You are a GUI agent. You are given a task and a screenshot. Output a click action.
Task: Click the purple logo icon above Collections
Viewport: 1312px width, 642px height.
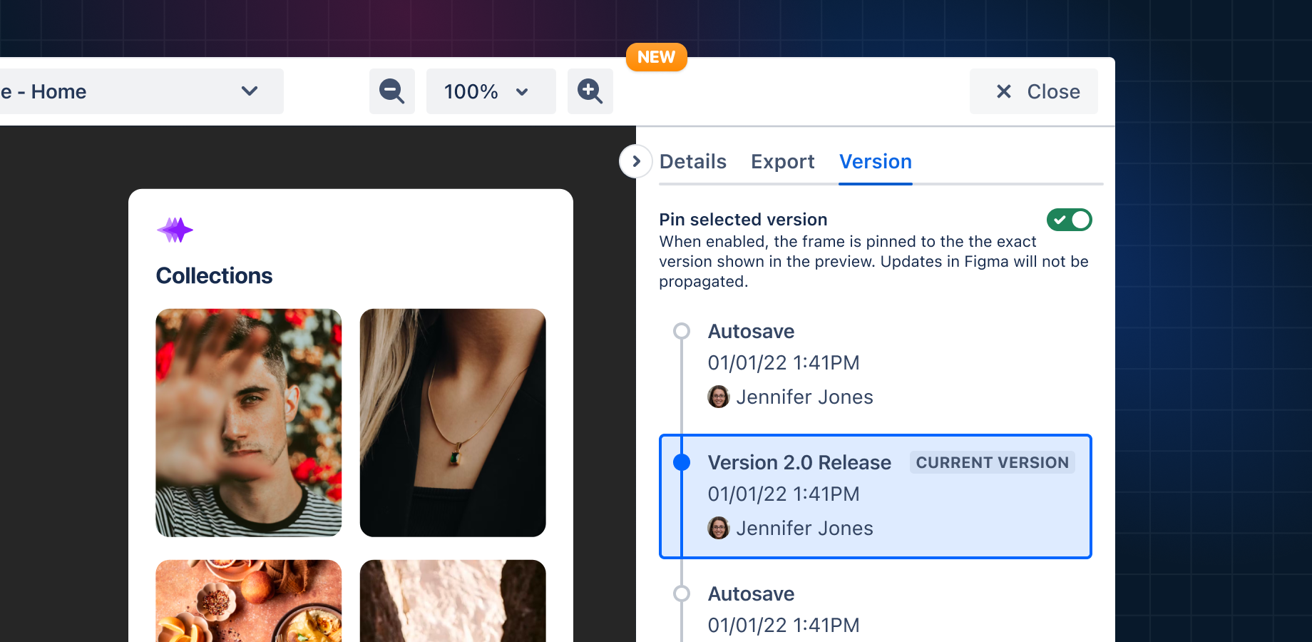click(175, 230)
